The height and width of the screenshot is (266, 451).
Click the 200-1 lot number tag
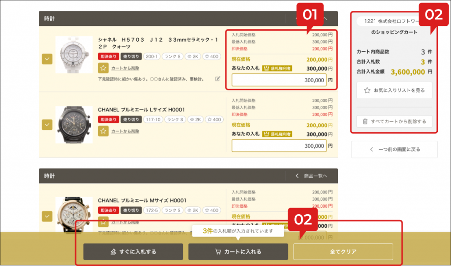152,57
